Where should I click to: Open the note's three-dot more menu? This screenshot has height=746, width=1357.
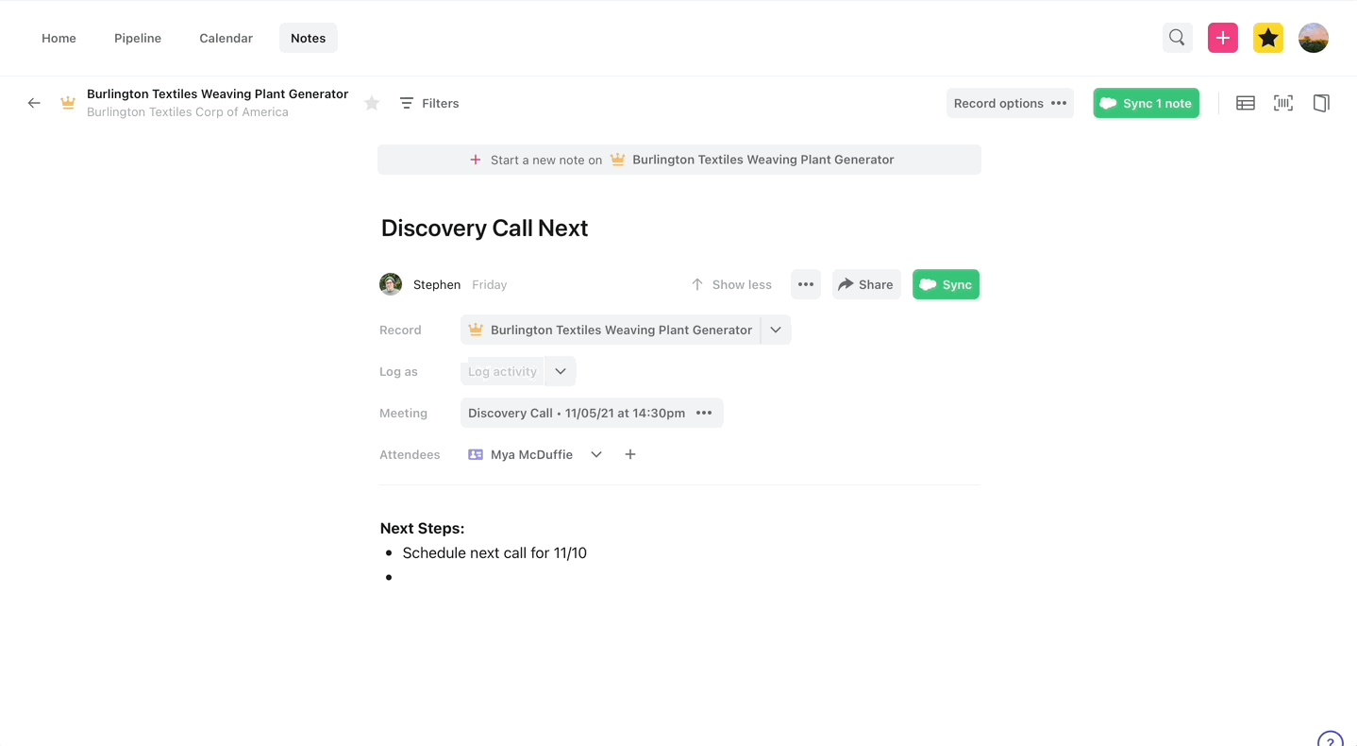pyautogui.click(x=806, y=284)
